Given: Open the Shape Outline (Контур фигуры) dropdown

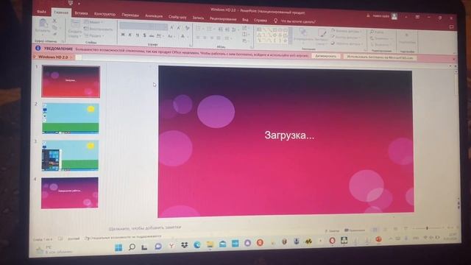Looking at the screenshot, I should (x=346, y=38).
